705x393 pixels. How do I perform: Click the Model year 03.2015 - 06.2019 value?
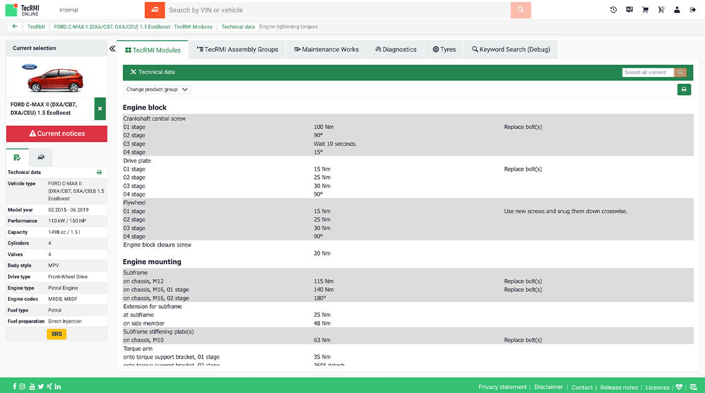69,210
